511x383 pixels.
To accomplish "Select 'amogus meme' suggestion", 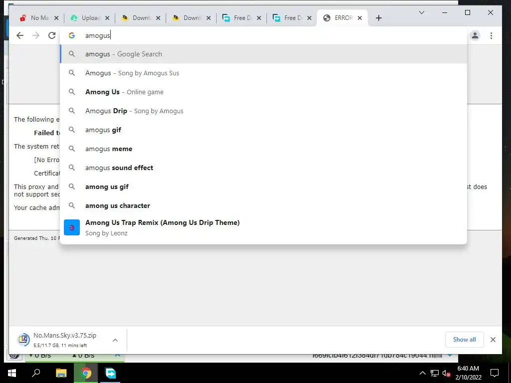I will tap(263, 149).
